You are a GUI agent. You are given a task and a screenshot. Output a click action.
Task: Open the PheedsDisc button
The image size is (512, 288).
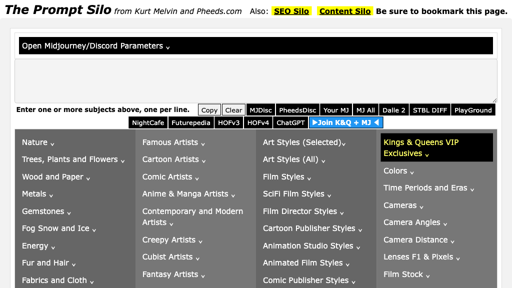[297, 110]
